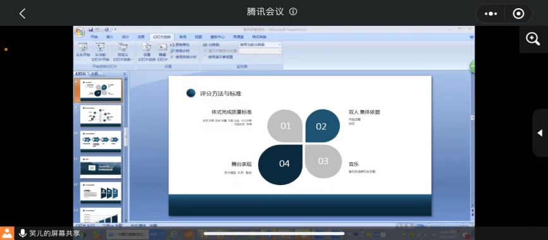
Task: Go back using the top-left arrow
Action: 22,13
